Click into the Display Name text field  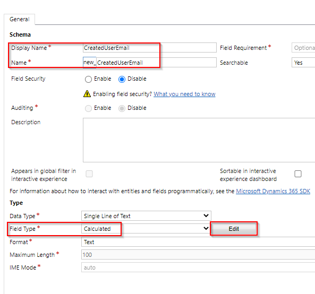pos(150,48)
